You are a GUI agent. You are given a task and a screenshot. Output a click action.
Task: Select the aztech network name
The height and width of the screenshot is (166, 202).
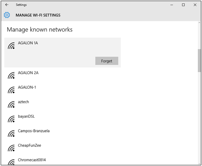click(x=24, y=102)
